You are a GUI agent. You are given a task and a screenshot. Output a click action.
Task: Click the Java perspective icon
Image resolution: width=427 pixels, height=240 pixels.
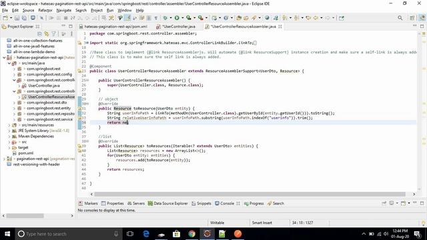422,18
